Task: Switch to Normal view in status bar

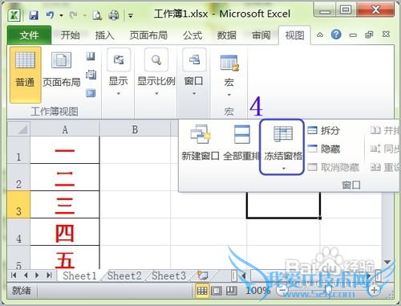Action: coord(202,291)
